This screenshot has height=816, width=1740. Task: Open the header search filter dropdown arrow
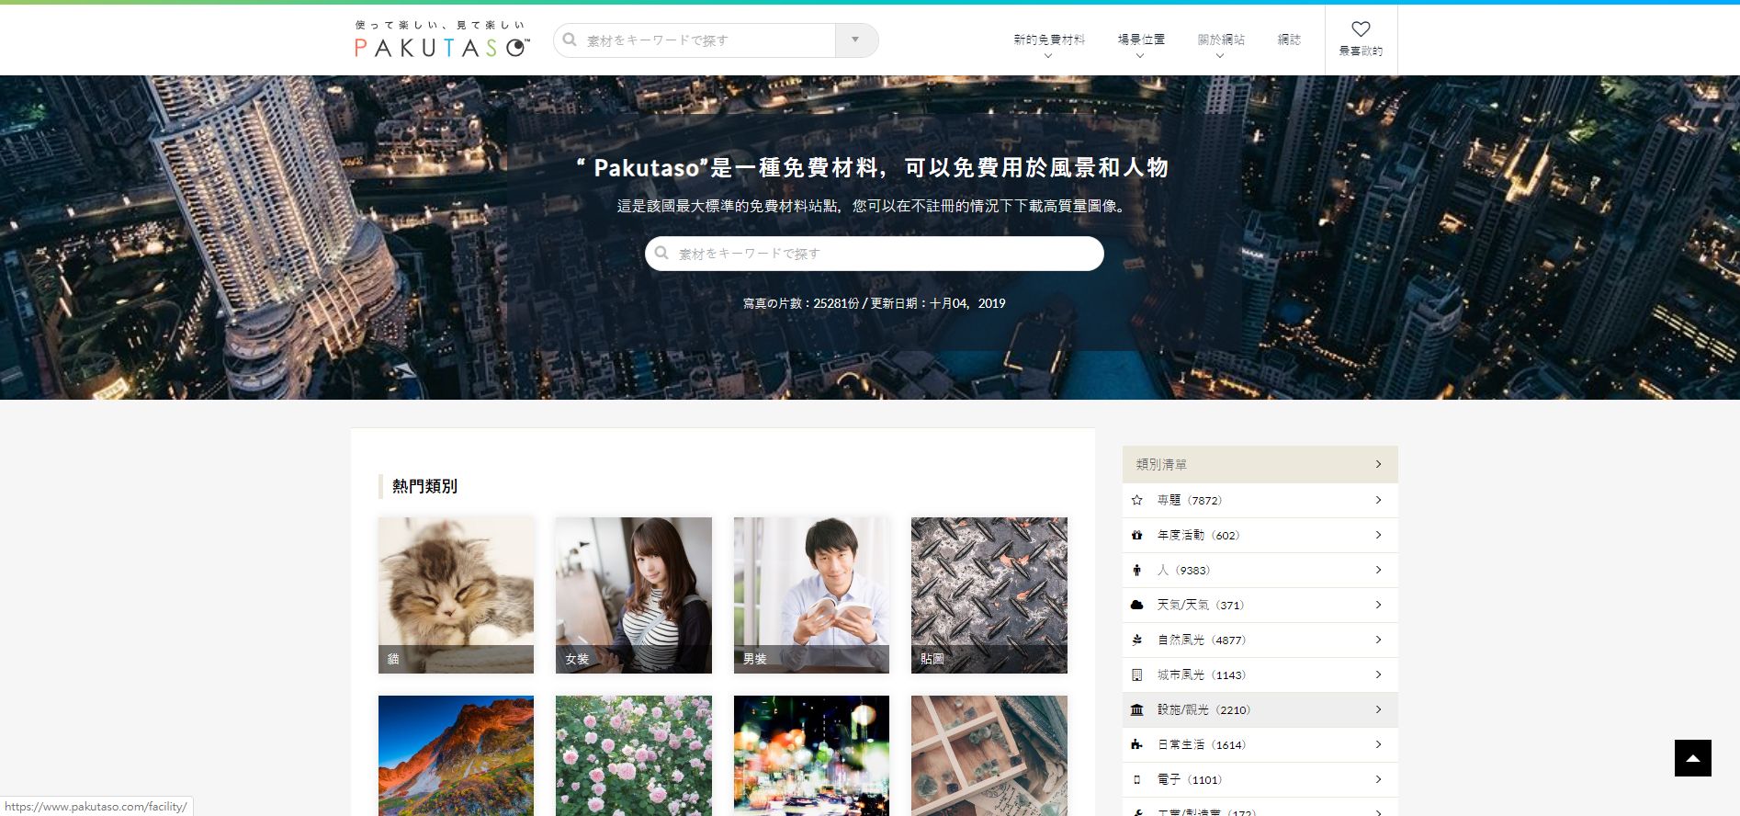855,40
